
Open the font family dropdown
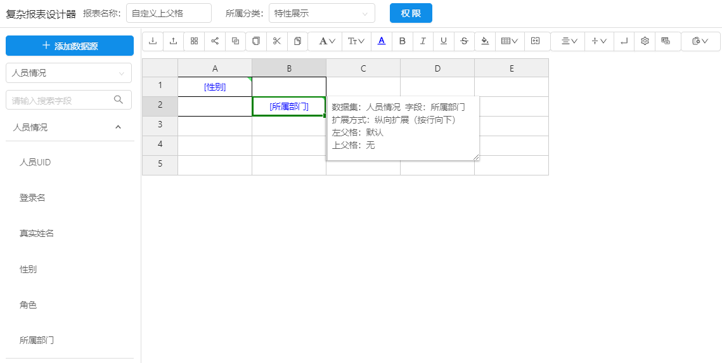tap(326, 41)
